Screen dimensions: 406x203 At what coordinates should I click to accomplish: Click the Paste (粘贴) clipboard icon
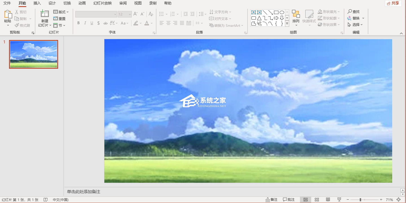[x=8, y=14]
